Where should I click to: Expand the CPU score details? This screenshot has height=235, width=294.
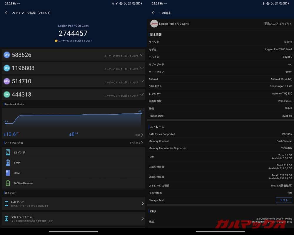click(x=141, y=55)
